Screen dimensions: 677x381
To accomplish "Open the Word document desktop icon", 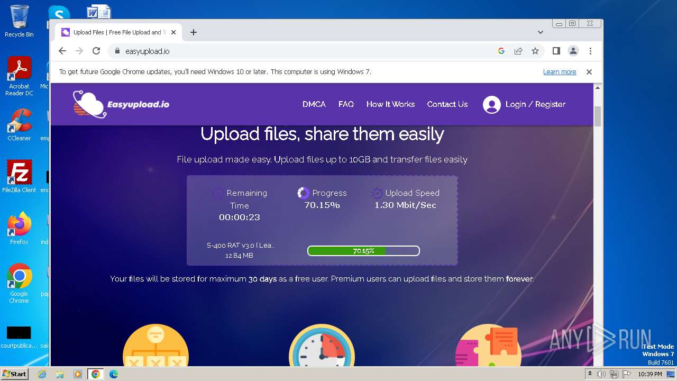I will click(x=98, y=12).
